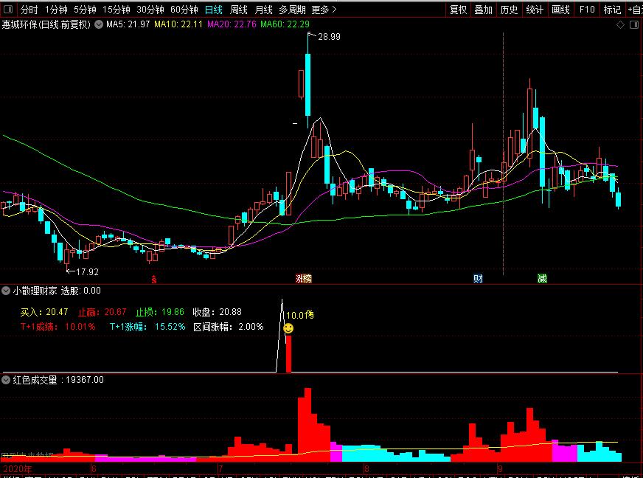Click the month 9 timeline label
This screenshot has height=478, width=643.
(500, 468)
